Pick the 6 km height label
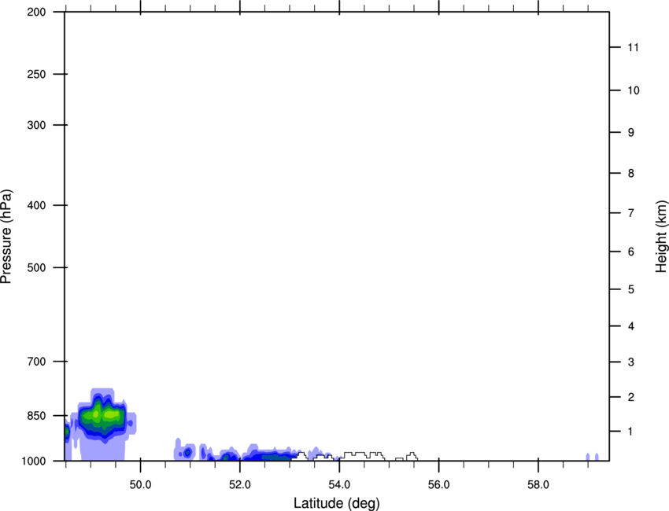 [x=631, y=252]
